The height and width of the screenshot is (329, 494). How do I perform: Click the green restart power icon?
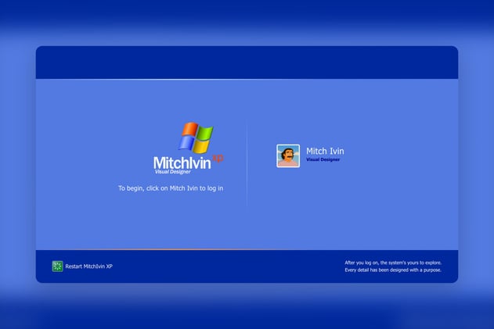click(57, 266)
